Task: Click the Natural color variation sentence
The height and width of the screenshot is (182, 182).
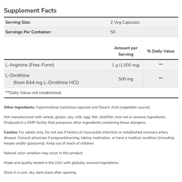Action: coord(44,153)
